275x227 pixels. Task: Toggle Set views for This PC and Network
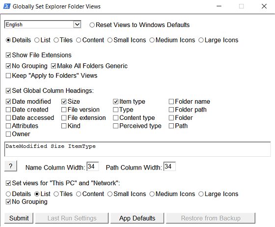(x=8, y=183)
